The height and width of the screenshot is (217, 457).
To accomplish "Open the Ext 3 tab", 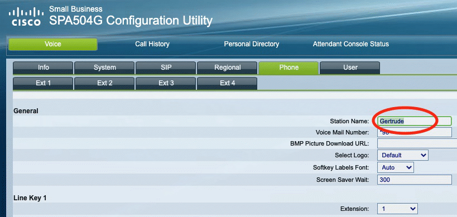I will pyautogui.click(x=166, y=83).
